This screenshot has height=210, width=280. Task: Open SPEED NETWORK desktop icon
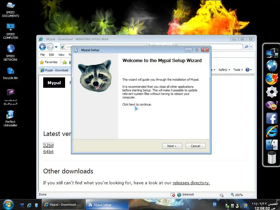(x=10, y=53)
